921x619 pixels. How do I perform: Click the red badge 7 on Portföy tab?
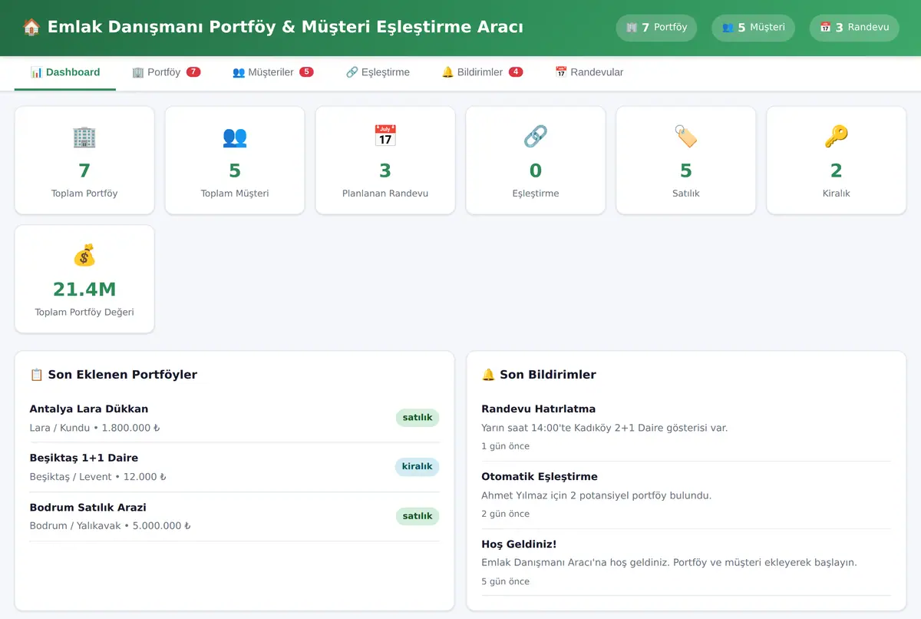coord(193,72)
